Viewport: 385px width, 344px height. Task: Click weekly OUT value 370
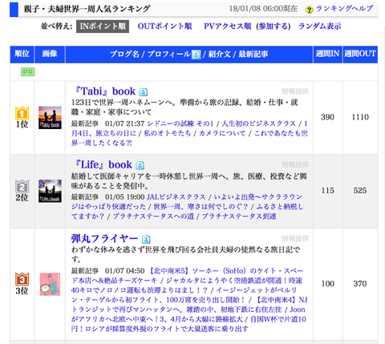[360, 284]
